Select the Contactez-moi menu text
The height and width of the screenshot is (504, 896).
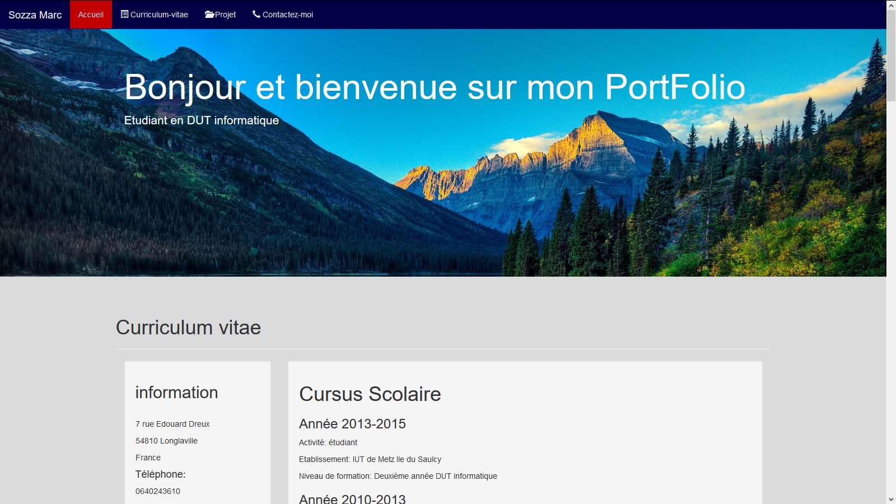tap(287, 15)
